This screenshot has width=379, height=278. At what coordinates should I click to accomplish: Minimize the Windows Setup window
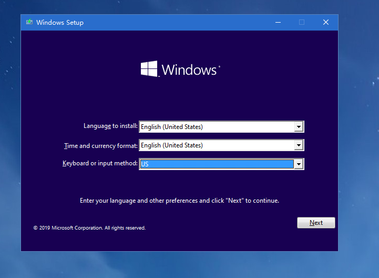coord(278,22)
